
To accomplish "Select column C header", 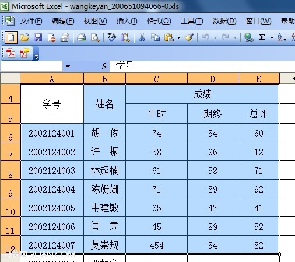I will click(x=156, y=79).
